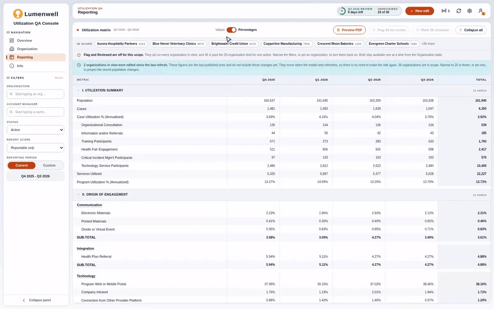Click the live broadcast signal icon
The width and height of the screenshot is (494, 309).
[444, 11]
